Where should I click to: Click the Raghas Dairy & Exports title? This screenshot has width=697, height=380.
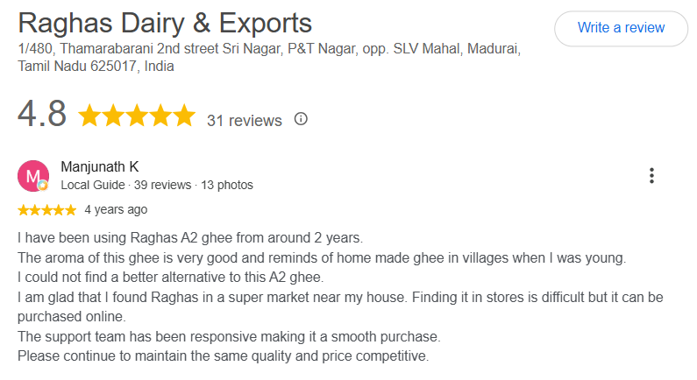(165, 23)
